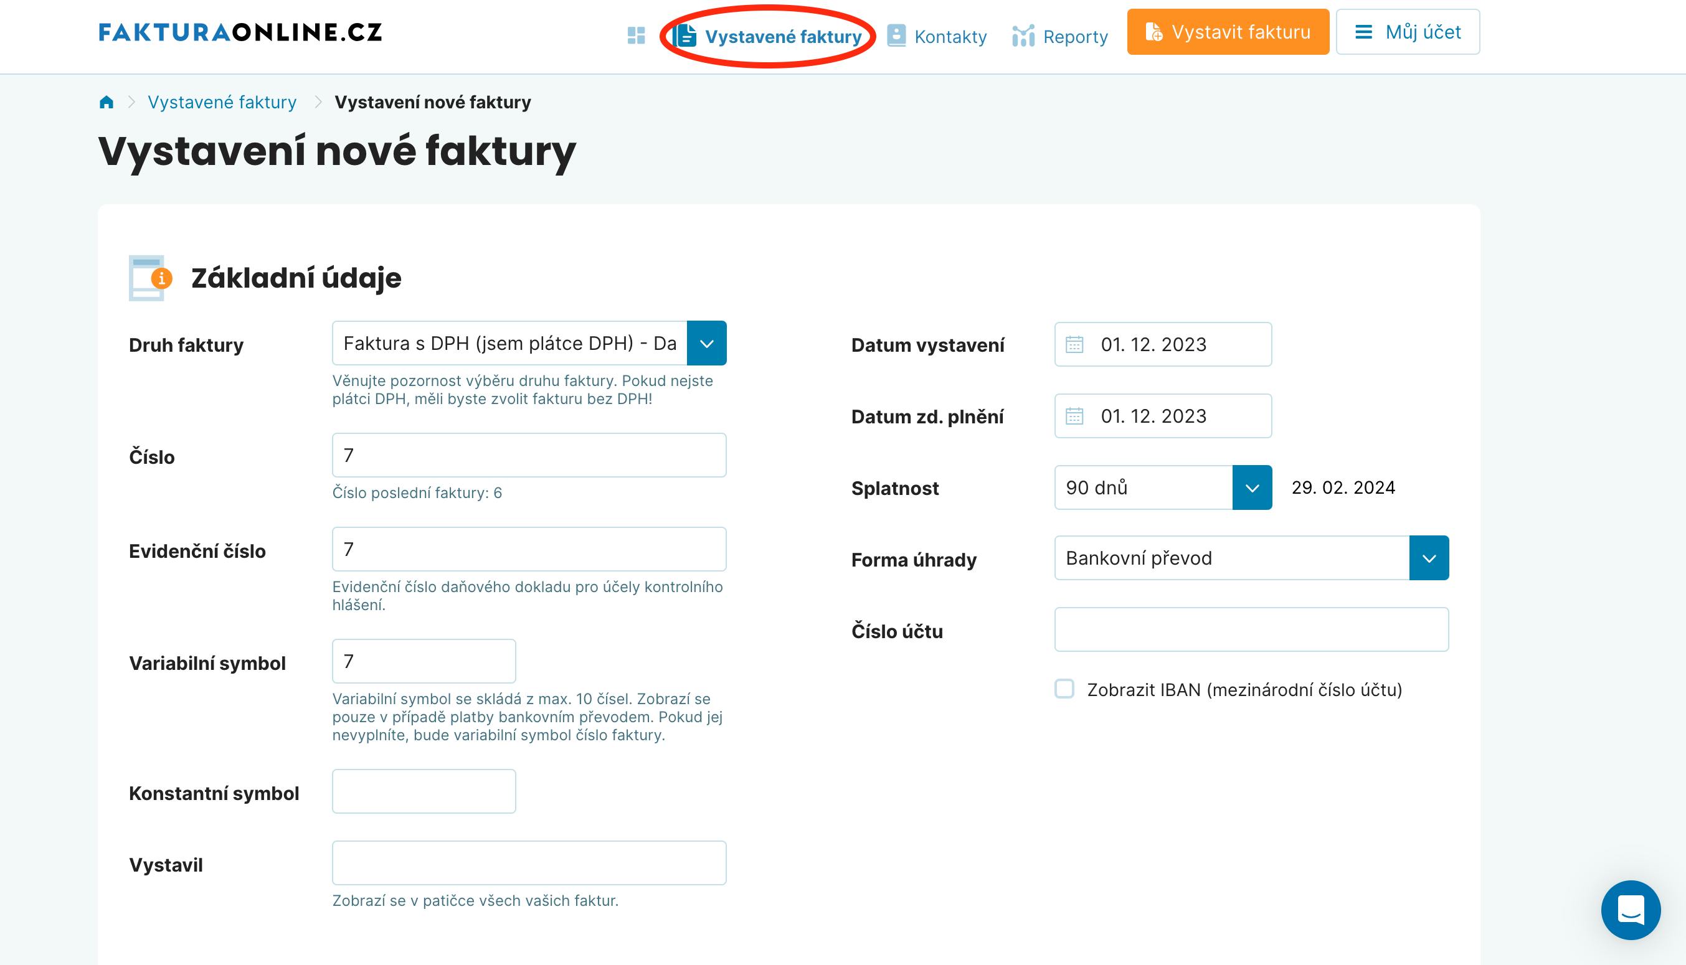Go home via breadcrumb house icon
This screenshot has width=1686, height=965.
tap(106, 102)
